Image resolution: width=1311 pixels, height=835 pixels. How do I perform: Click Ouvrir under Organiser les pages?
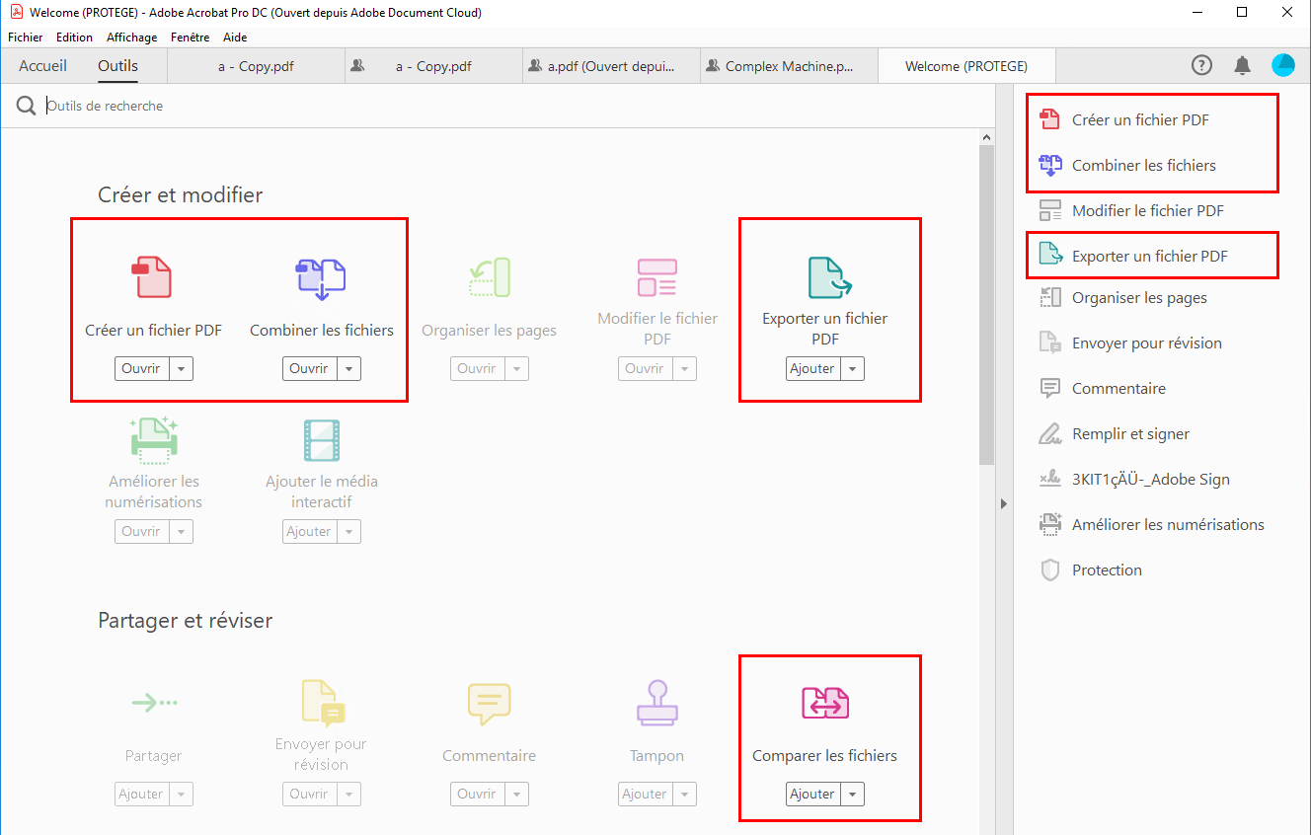click(477, 368)
